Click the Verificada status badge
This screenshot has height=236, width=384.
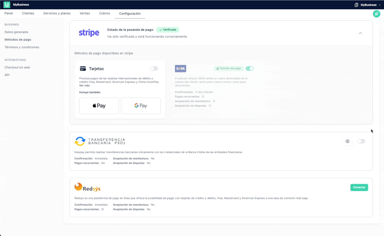coord(168,30)
